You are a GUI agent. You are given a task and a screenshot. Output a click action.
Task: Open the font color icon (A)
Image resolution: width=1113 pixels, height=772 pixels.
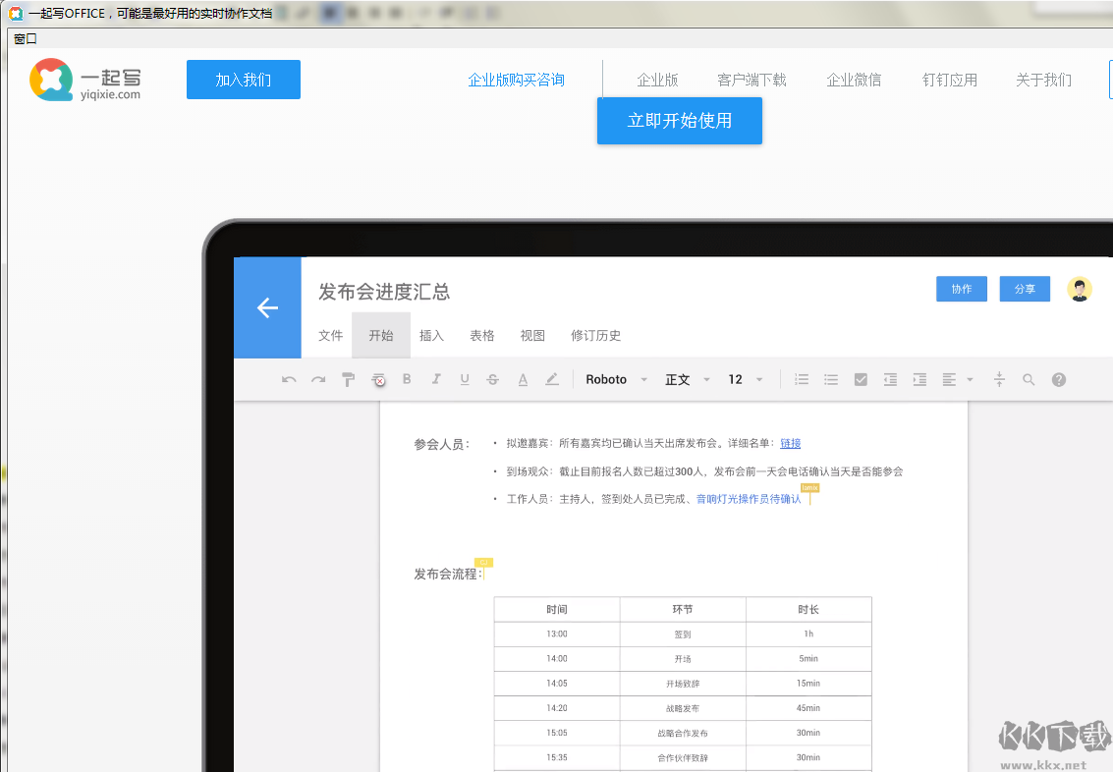(x=523, y=379)
